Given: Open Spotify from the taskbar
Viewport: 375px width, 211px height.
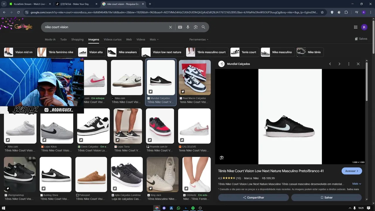Looking at the screenshot, I should point(193,208).
